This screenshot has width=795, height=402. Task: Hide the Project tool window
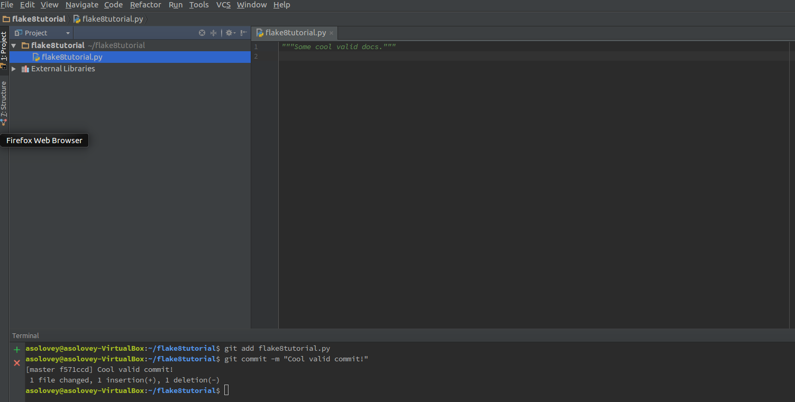pos(244,33)
